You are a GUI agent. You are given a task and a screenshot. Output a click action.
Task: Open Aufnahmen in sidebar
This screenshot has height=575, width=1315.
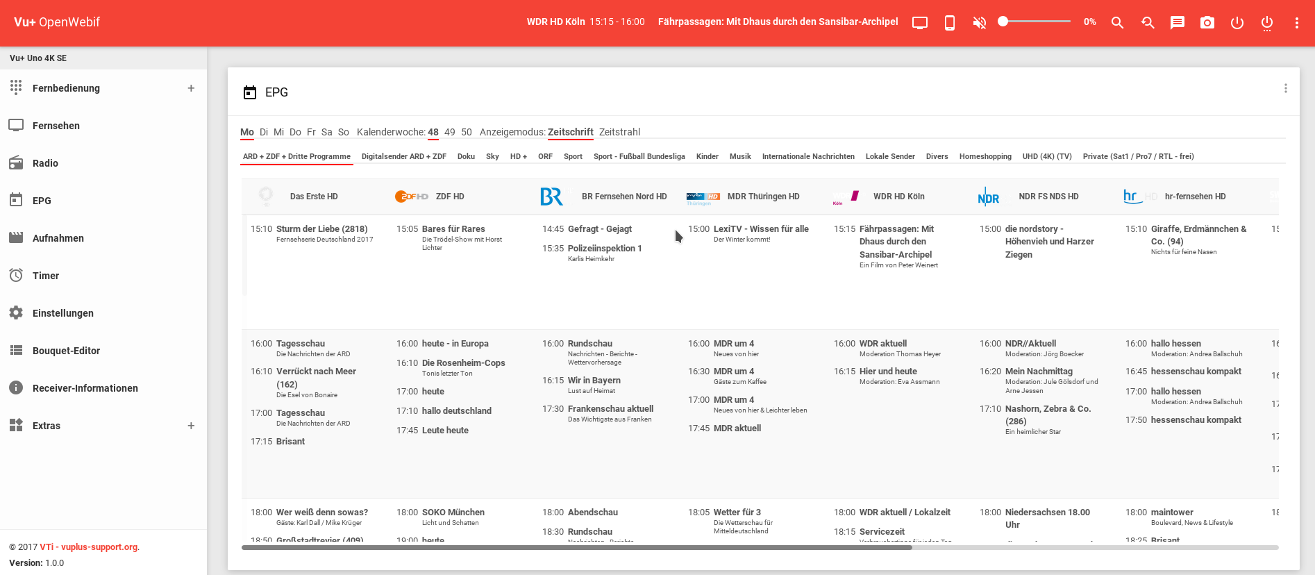click(103, 238)
